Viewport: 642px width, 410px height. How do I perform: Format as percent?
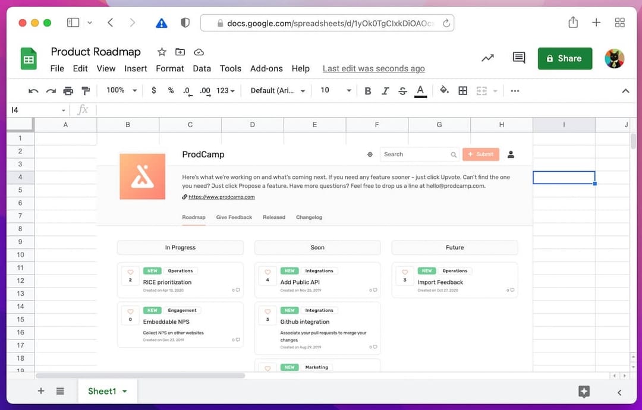point(171,90)
